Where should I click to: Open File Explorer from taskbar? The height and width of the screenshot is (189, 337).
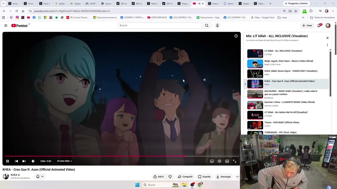point(184,185)
